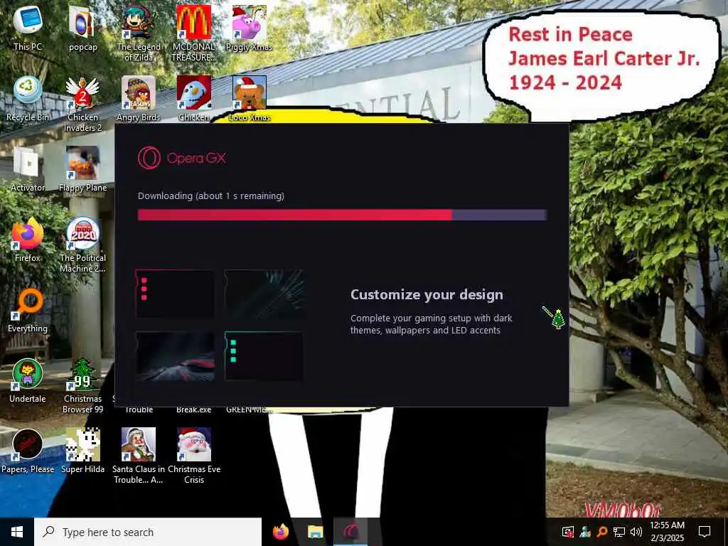Open the Windows Start menu
This screenshot has width=728, height=546.
click(17, 532)
